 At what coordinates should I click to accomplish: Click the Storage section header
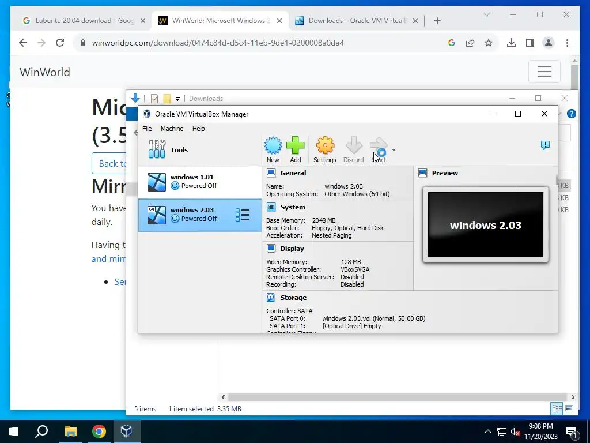pyautogui.click(x=293, y=298)
